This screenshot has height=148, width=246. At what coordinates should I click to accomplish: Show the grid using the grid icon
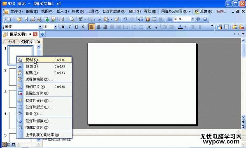pos(169,19)
